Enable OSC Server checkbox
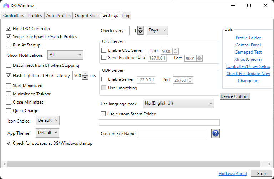This screenshot has height=179, width=274. (x=104, y=50)
